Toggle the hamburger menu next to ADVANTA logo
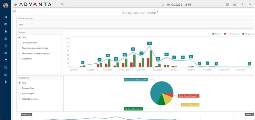255x120 pixels. (x=16, y=4)
